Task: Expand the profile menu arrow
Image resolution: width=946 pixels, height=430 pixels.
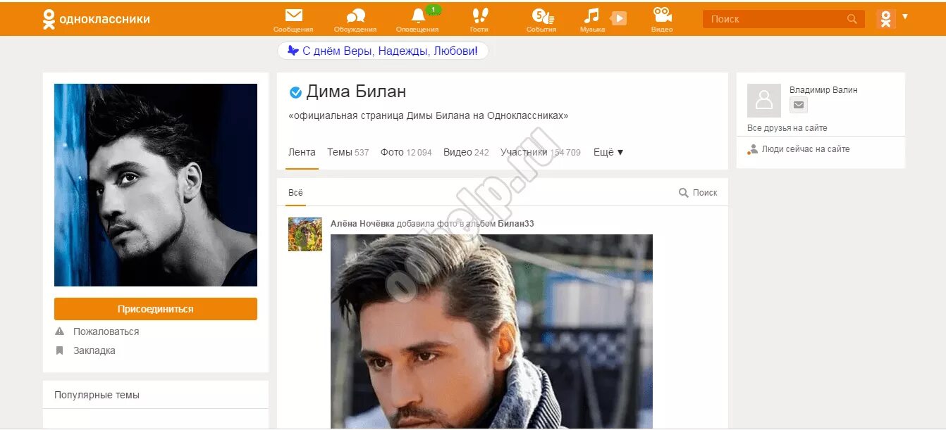Action: pos(905,16)
